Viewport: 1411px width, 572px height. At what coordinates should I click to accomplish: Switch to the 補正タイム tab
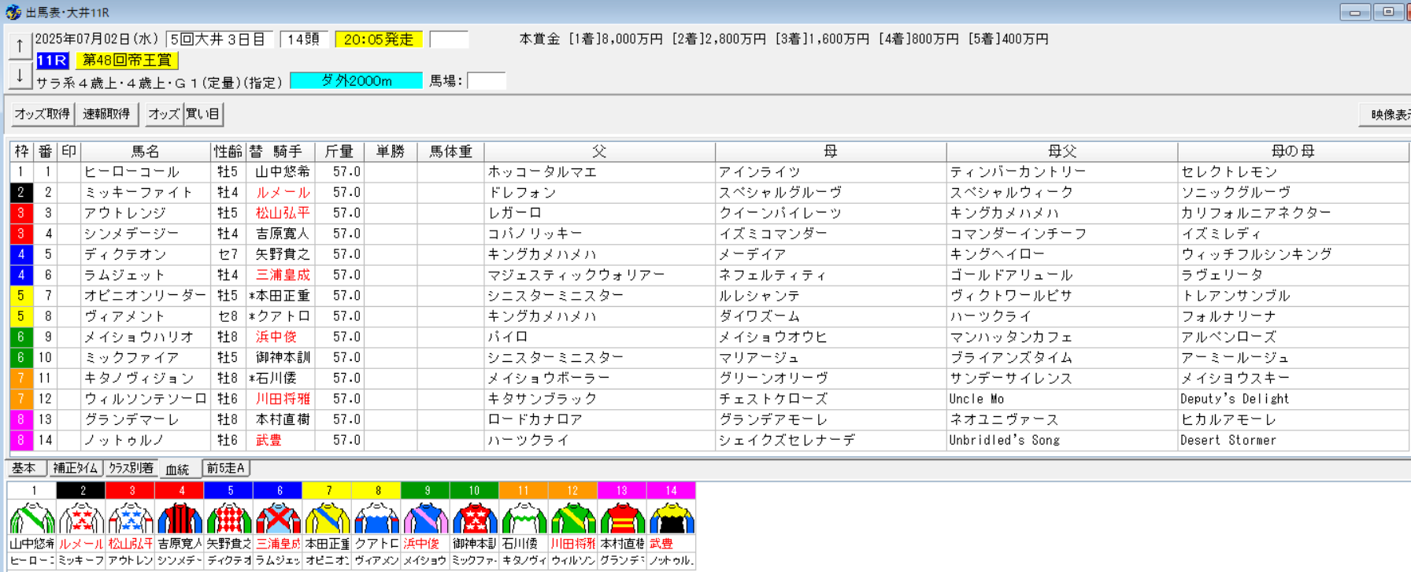[76, 468]
